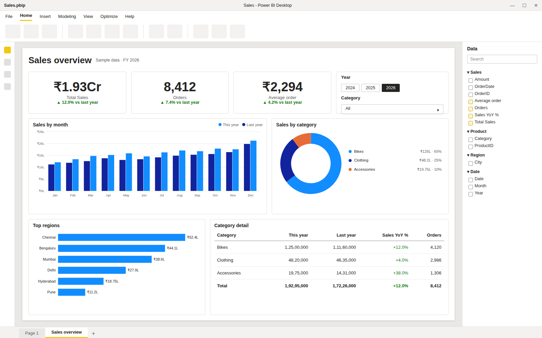The width and height of the screenshot is (542, 338).
Task: Select the Pune bar in Top regions
Action: point(71,292)
